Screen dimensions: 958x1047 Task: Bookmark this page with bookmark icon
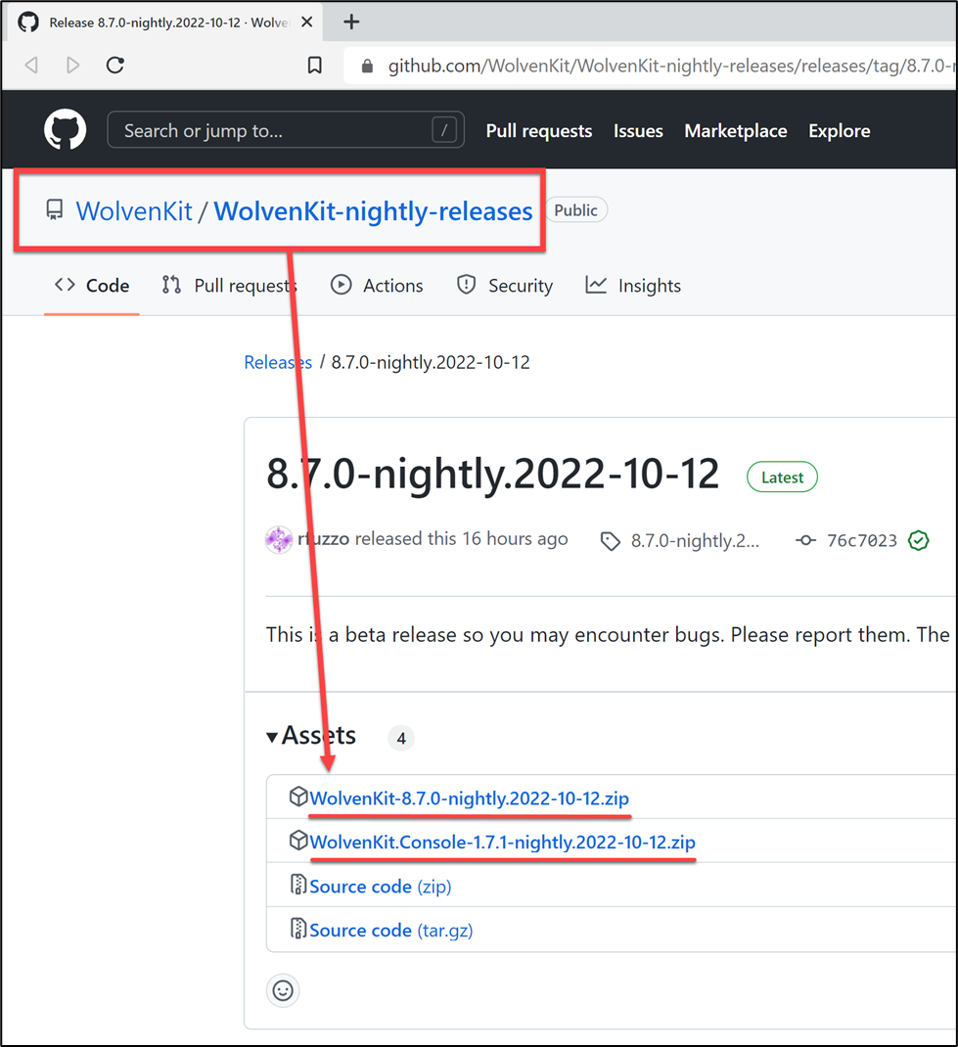(315, 66)
